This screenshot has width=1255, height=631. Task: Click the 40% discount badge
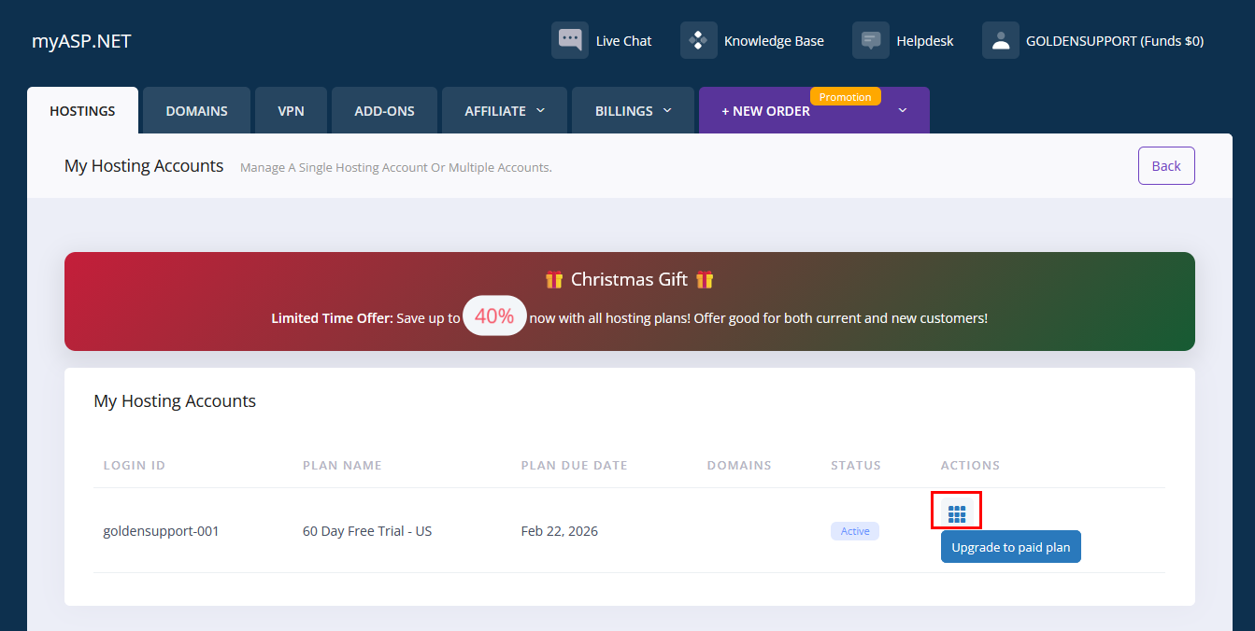(x=494, y=316)
